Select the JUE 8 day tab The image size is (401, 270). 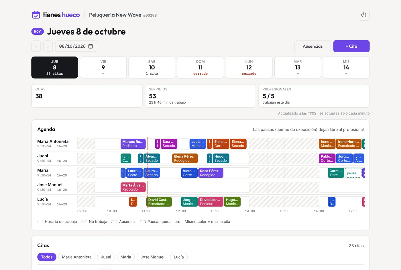pyautogui.click(x=55, y=67)
